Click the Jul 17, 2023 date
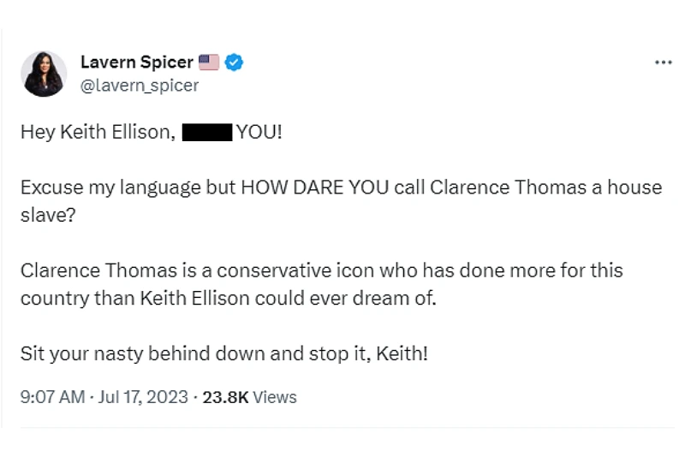 pos(143,397)
